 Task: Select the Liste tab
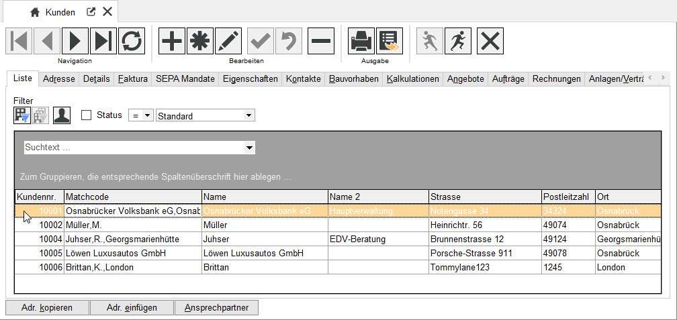pyautogui.click(x=22, y=78)
